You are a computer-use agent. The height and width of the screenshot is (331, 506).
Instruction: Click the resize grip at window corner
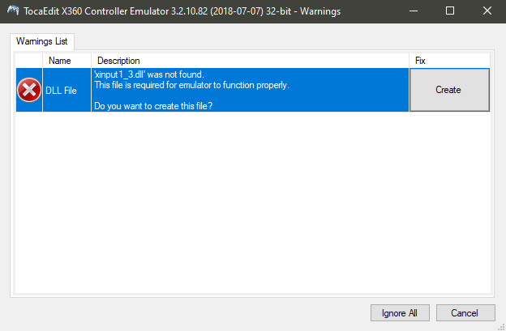tap(501, 327)
